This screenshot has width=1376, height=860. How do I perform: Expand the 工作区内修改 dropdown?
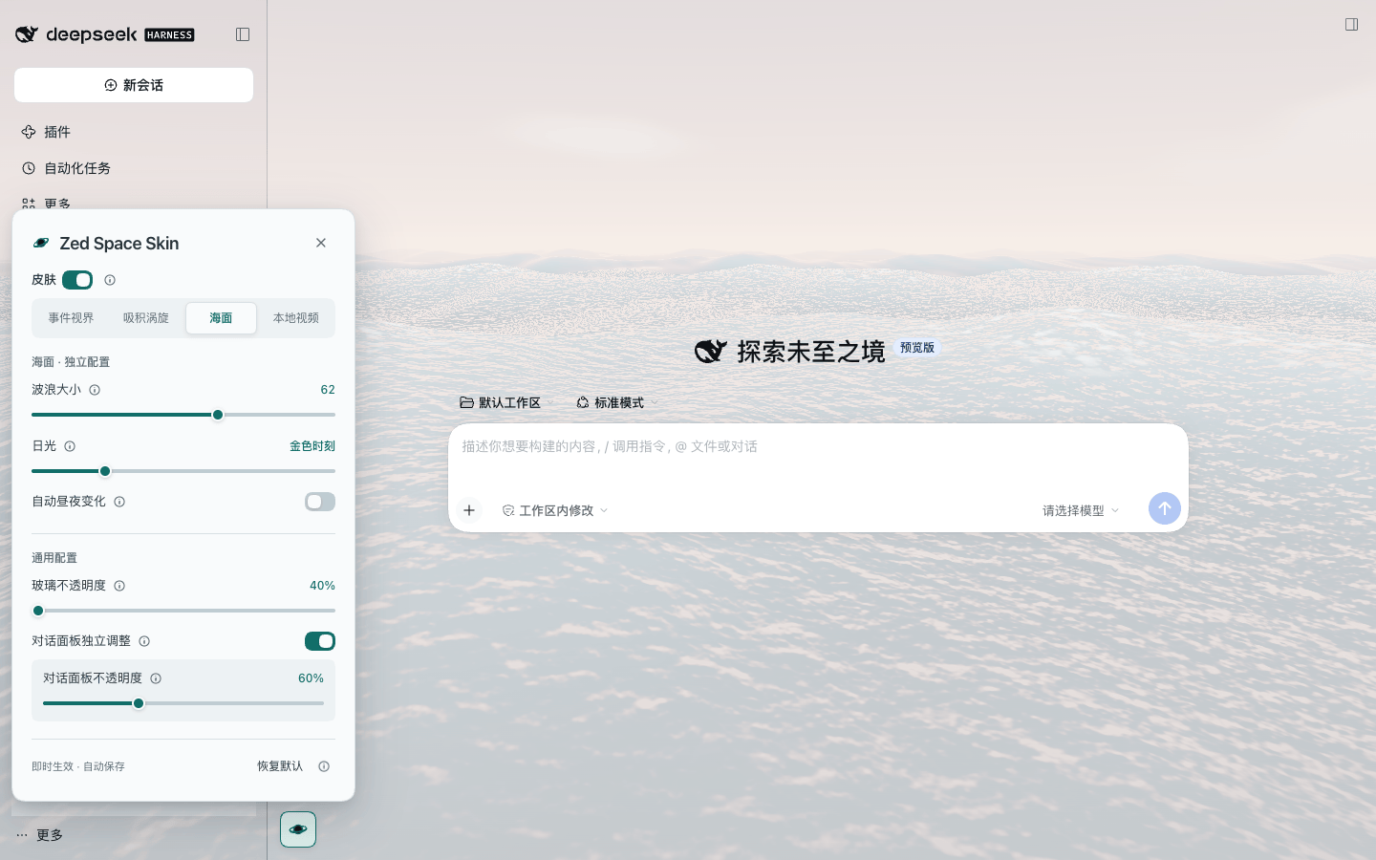coord(555,510)
